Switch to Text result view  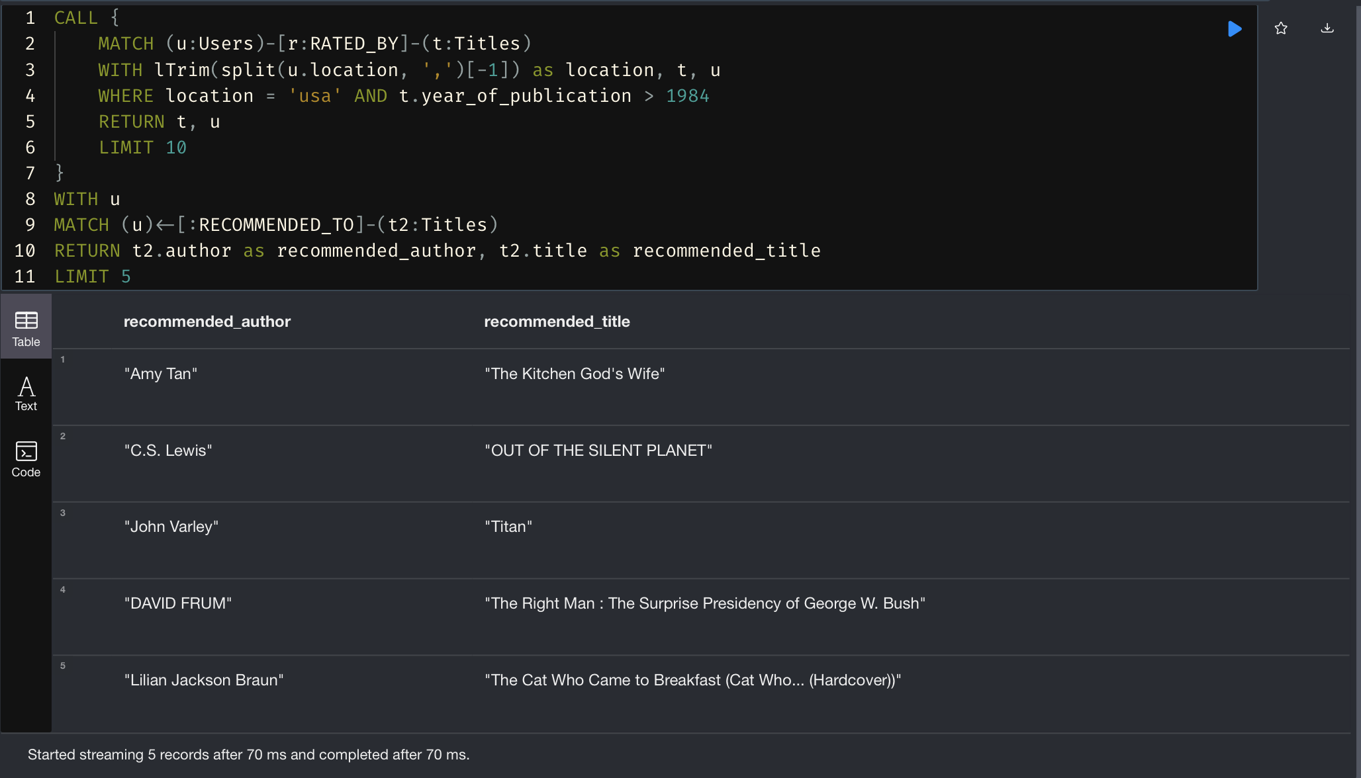click(26, 394)
